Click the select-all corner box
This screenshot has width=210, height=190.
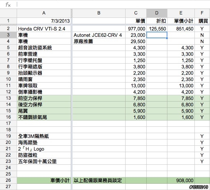[x=8, y=13]
